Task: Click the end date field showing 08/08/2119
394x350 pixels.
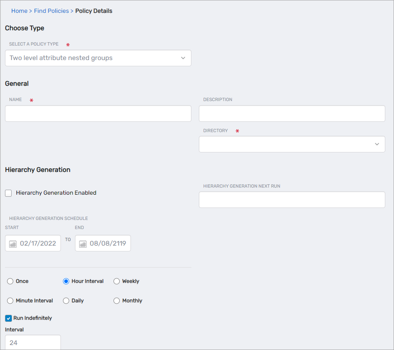Action: pyautogui.click(x=108, y=244)
